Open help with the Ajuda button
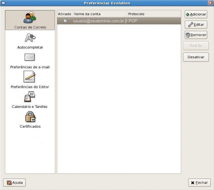The image size is (214, 190). click(15, 183)
